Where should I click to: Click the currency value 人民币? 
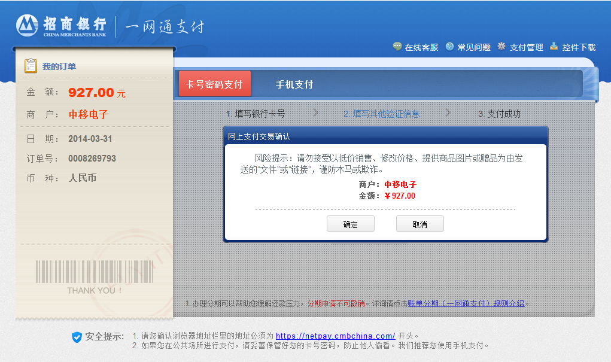click(x=83, y=178)
